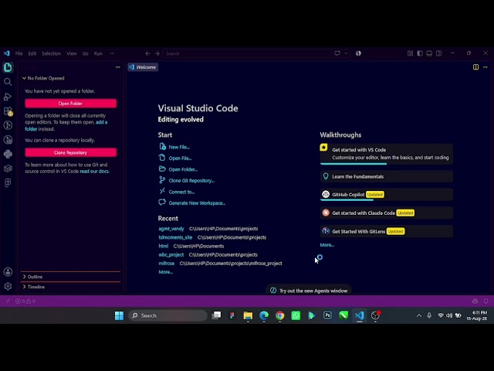Screen dimensions: 494x371
Task: Open recent project wbc_project
Action: (171, 254)
